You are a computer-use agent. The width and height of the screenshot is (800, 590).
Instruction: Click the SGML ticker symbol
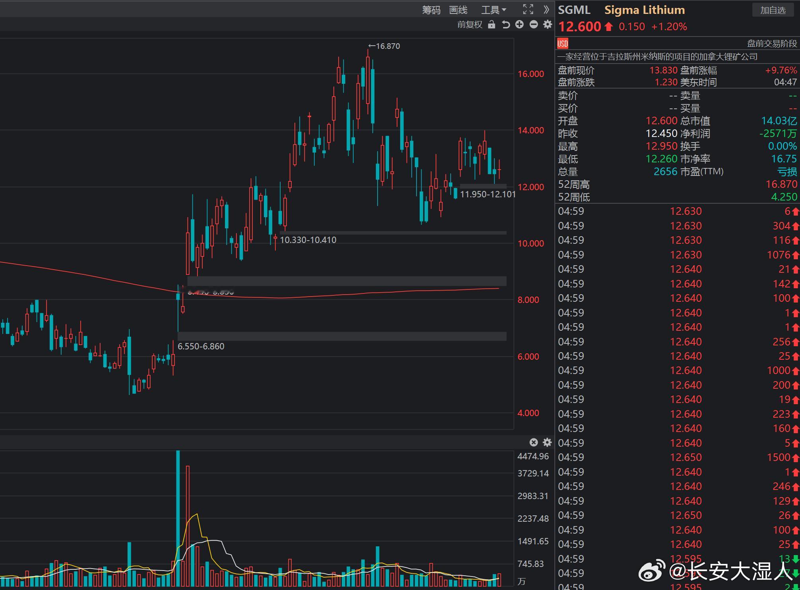pos(574,10)
